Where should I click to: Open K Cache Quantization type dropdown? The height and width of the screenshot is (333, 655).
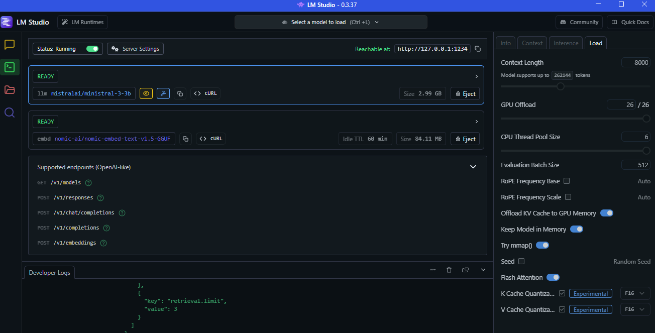pyautogui.click(x=635, y=293)
